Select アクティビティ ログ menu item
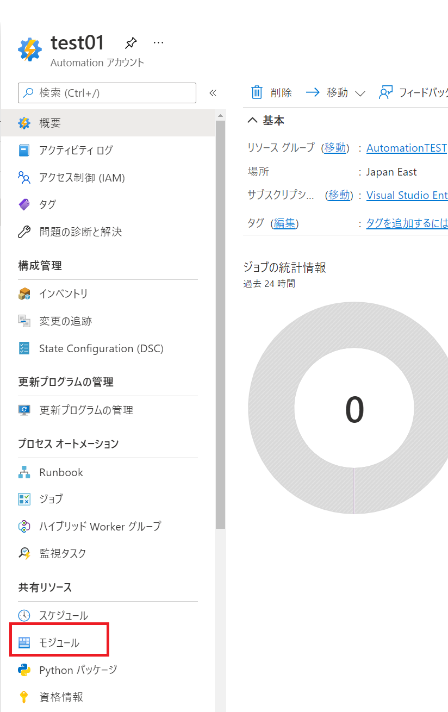This screenshot has height=712, width=448. tap(76, 150)
